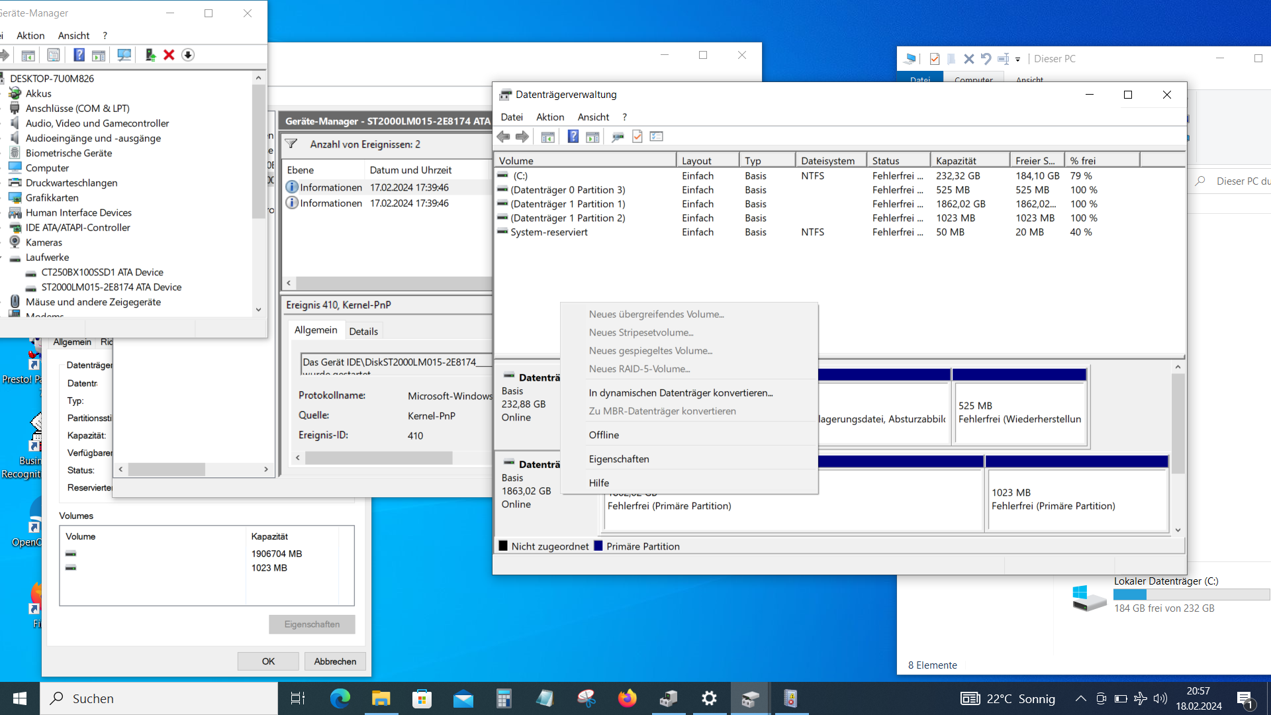Click rescan disks icon in Datenträgerverwaltung toolbar
The height and width of the screenshot is (715, 1271).
coord(618,136)
